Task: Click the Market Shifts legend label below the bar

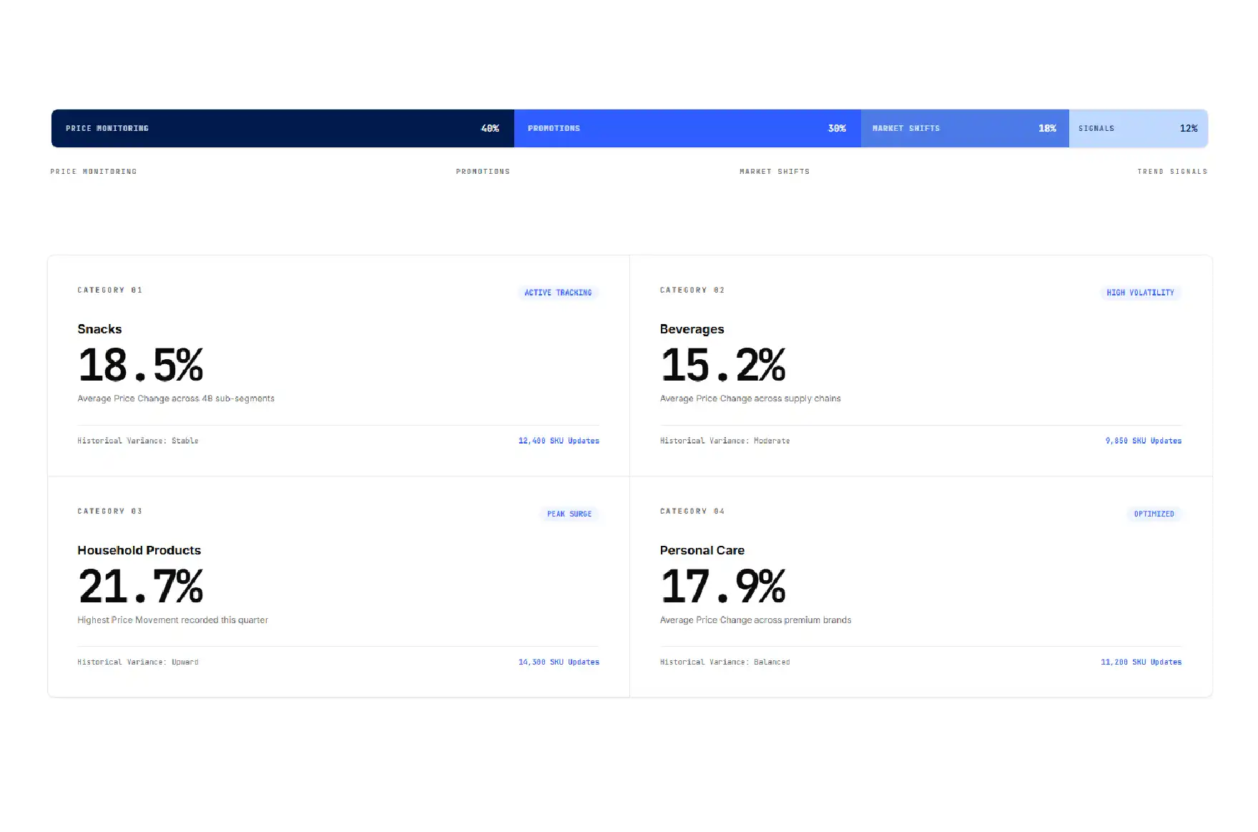Action: 775,172
